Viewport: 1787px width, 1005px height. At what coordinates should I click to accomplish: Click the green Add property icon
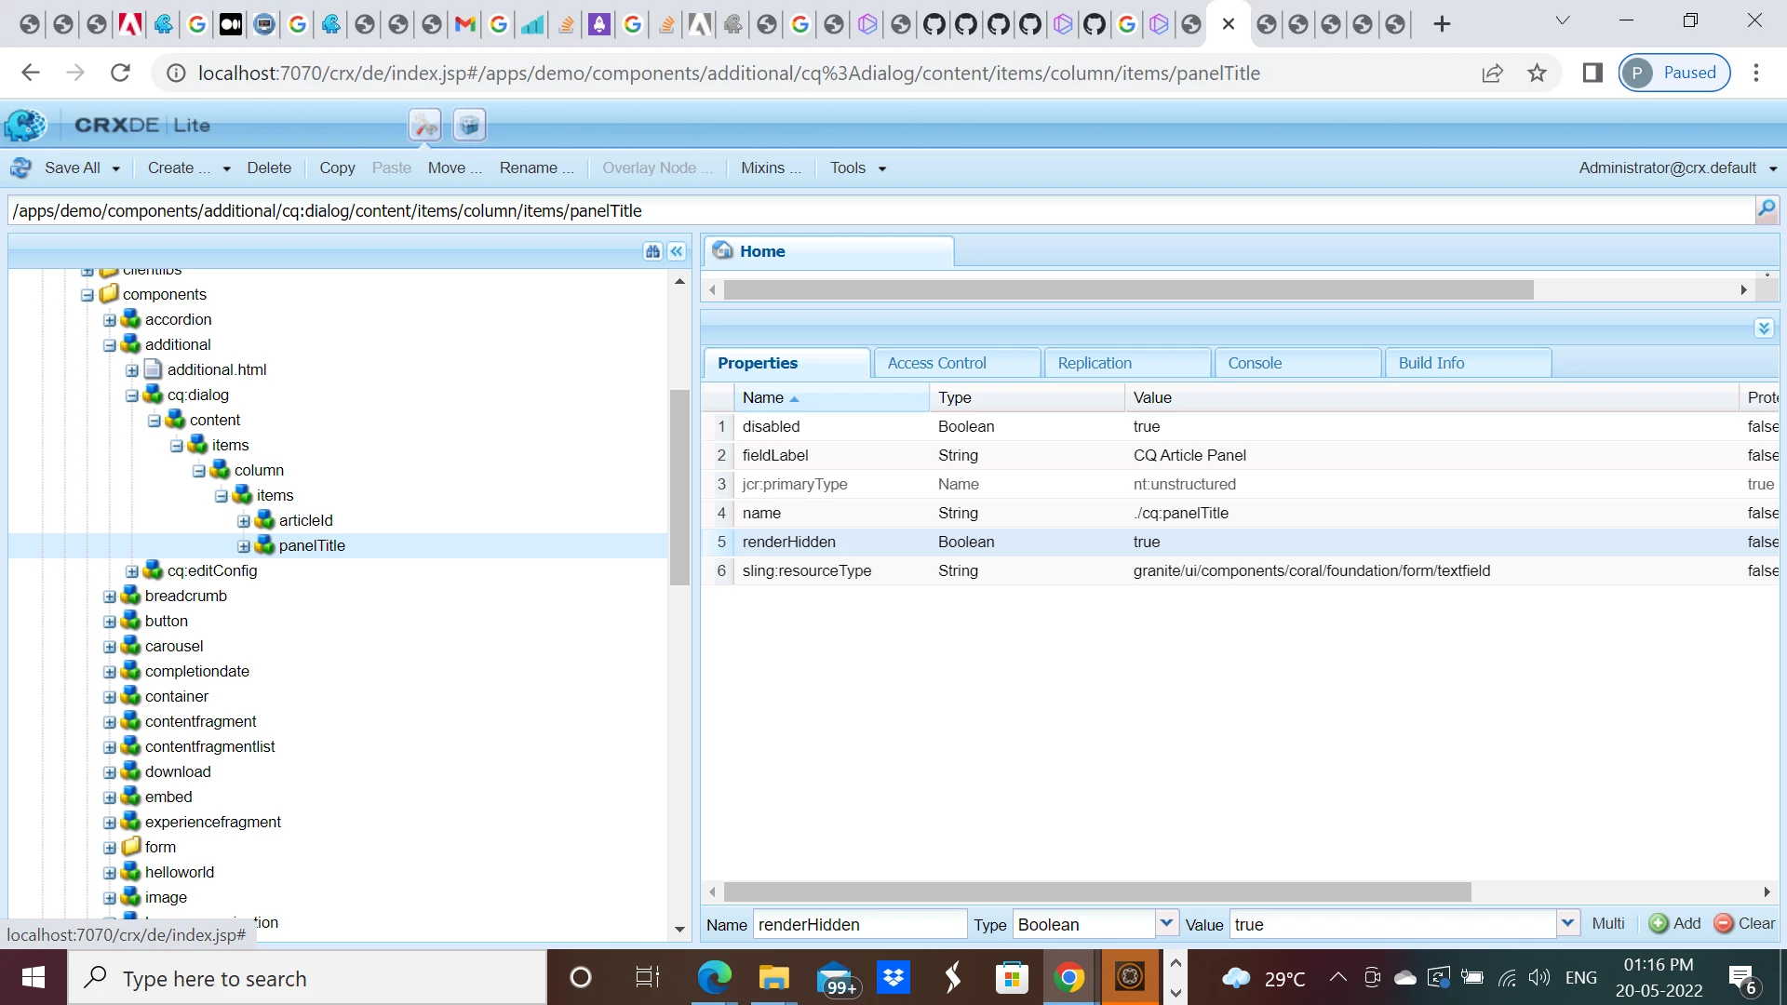pos(1658,923)
